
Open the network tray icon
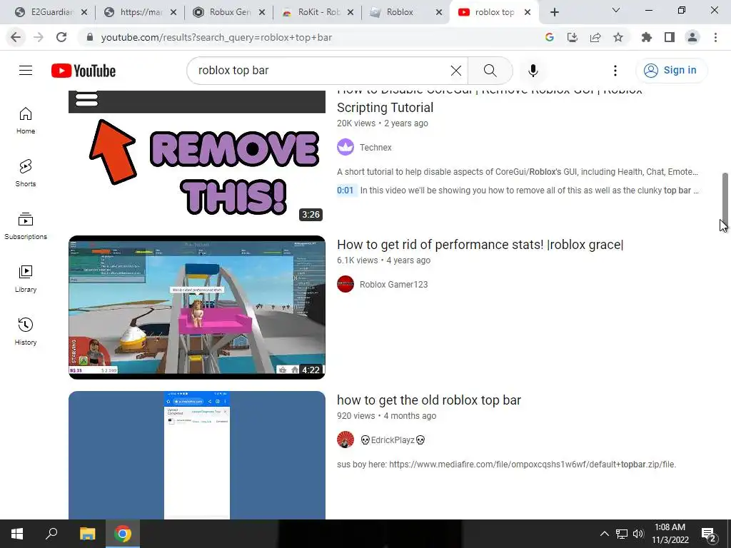[622, 534]
